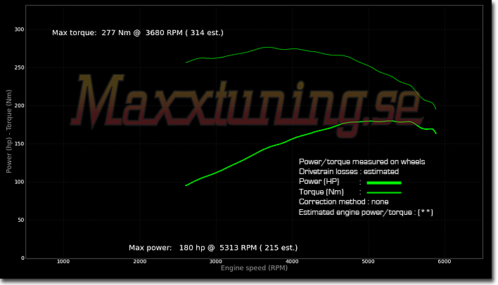
Task: Click the 'Estimated engine power/torque : (**)' line
Action: pyautogui.click(x=366, y=212)
